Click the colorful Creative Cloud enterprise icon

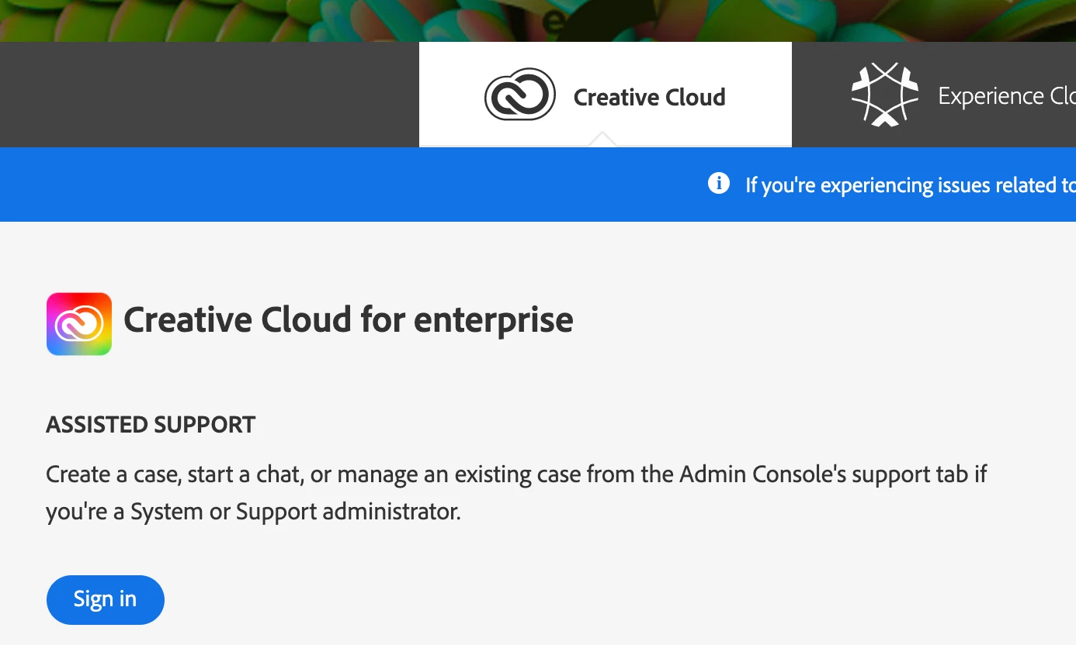click(79, 324)
